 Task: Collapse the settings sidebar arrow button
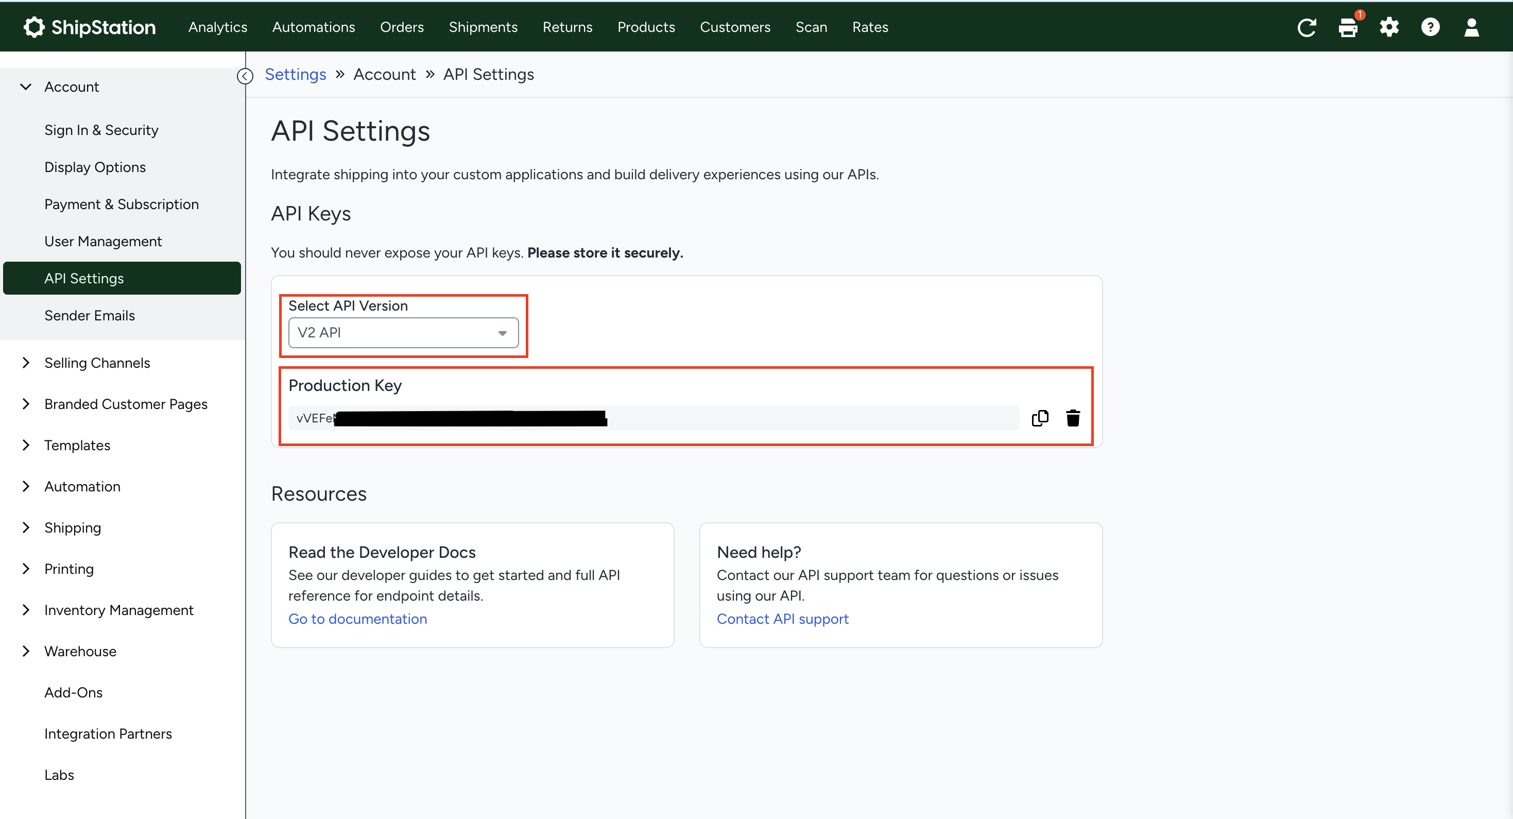[245, 76]
